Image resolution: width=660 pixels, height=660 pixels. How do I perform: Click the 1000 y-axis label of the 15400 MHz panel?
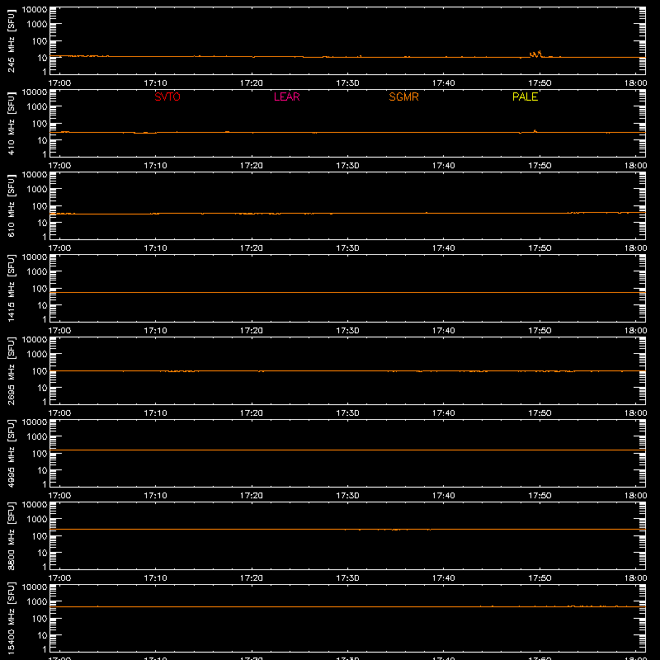(36, 601)
